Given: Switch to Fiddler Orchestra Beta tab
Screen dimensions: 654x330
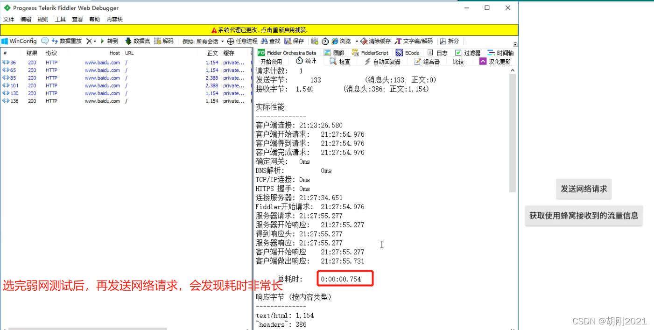Looking at the screenshot, I should pyautogui.click(x=287, y=53).
